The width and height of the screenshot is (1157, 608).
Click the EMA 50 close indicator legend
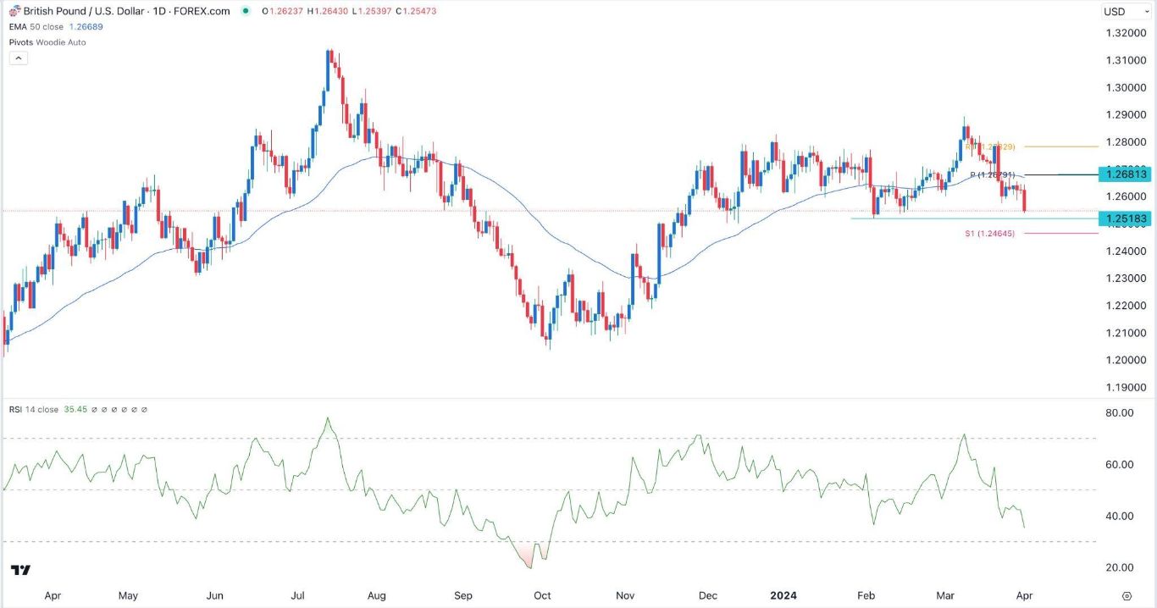point(37,27)
